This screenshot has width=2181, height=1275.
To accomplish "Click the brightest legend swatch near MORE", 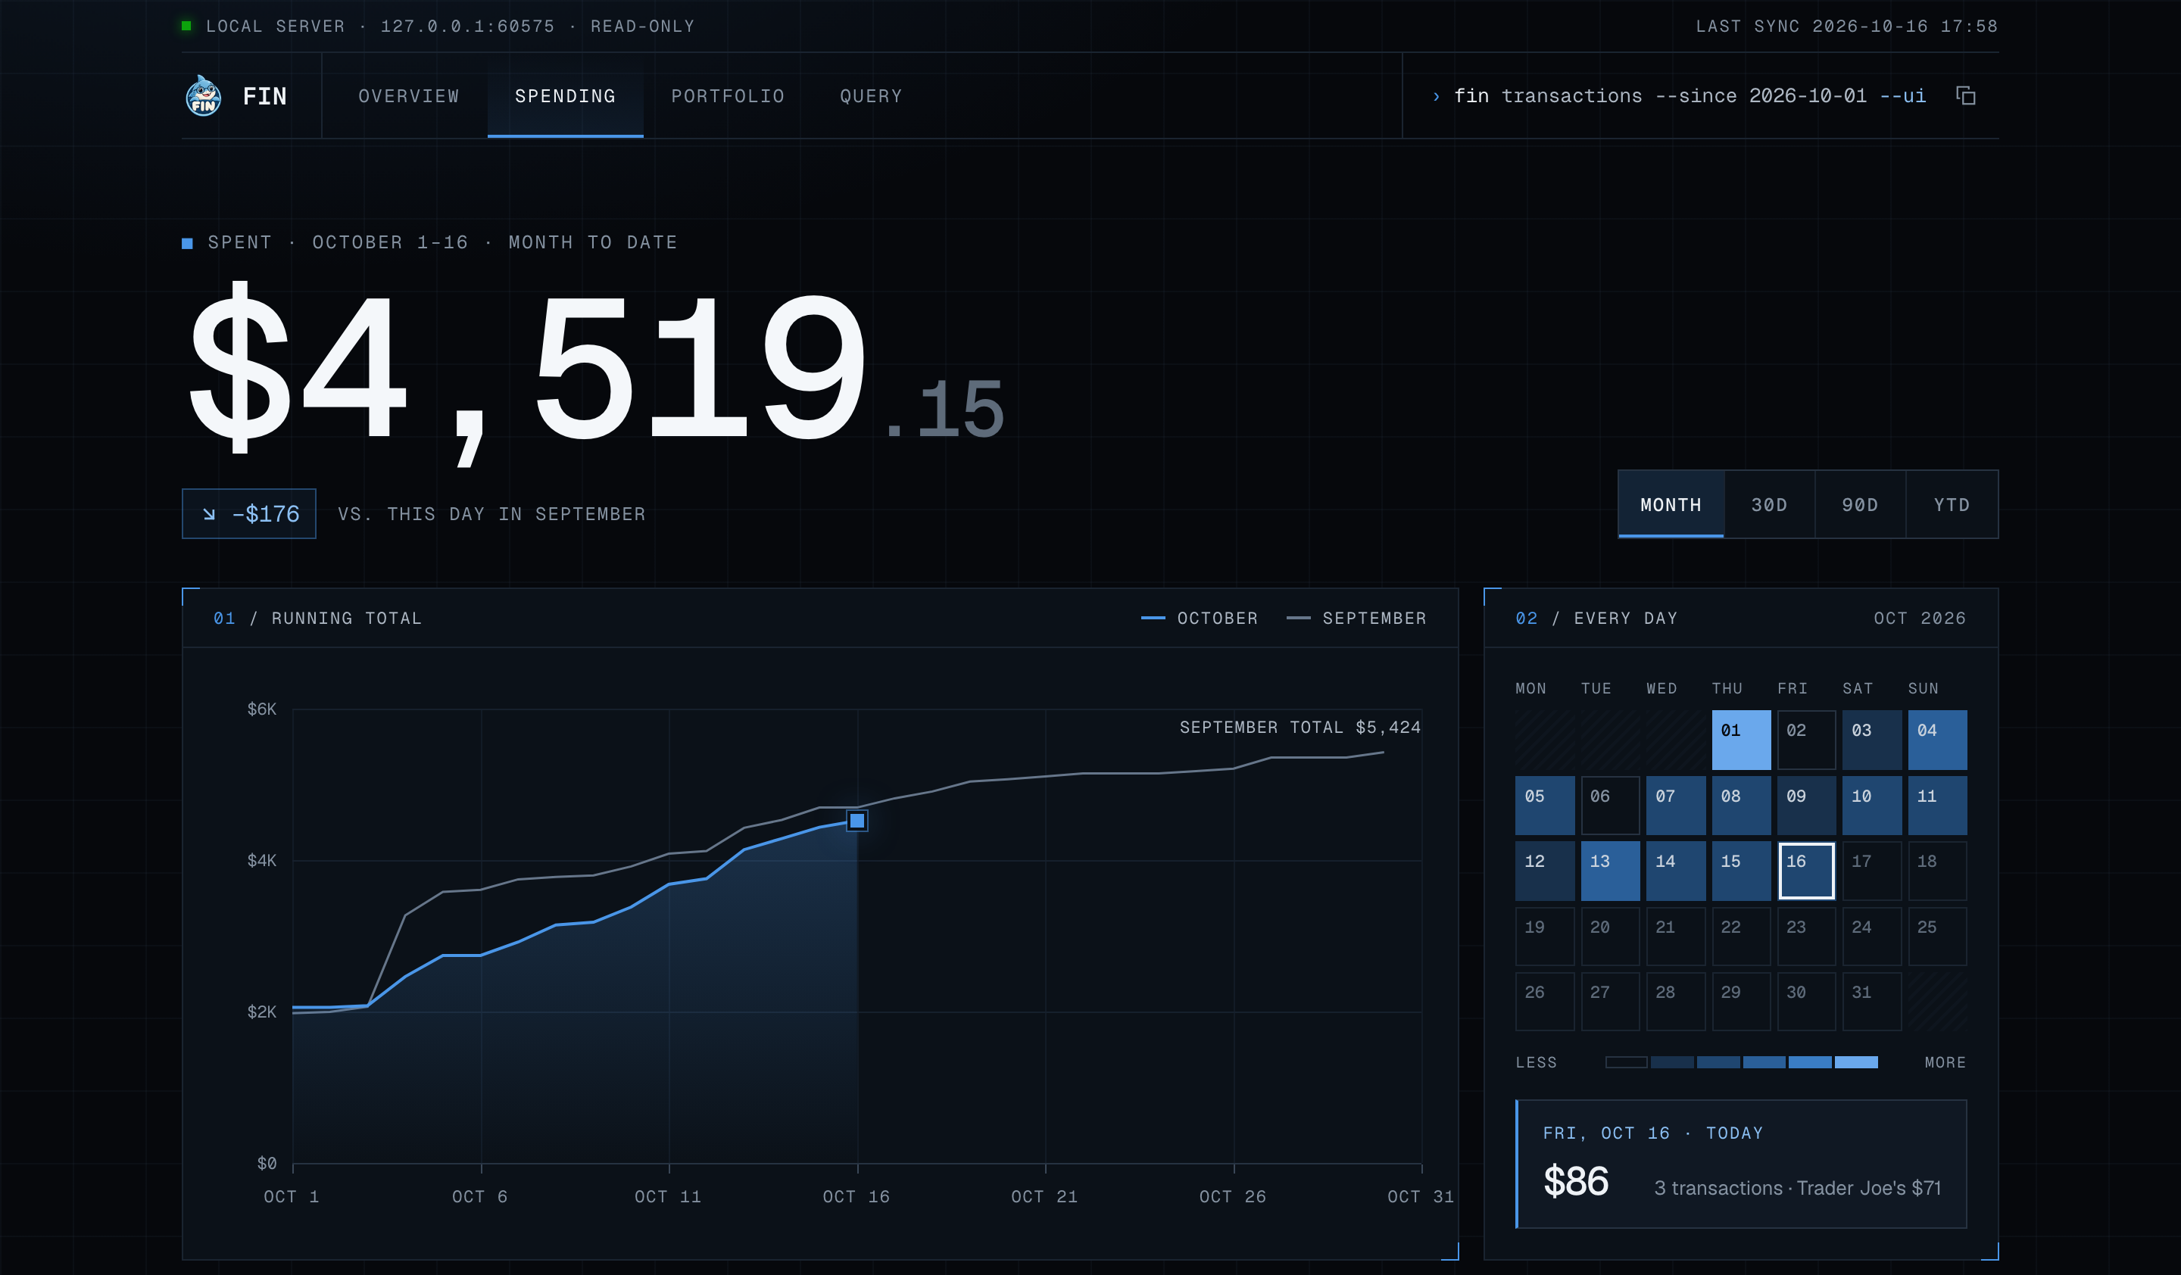I will [x=1855, y=1062].
